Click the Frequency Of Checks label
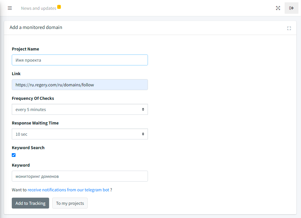The image size is (301, 218). point(33,98)
